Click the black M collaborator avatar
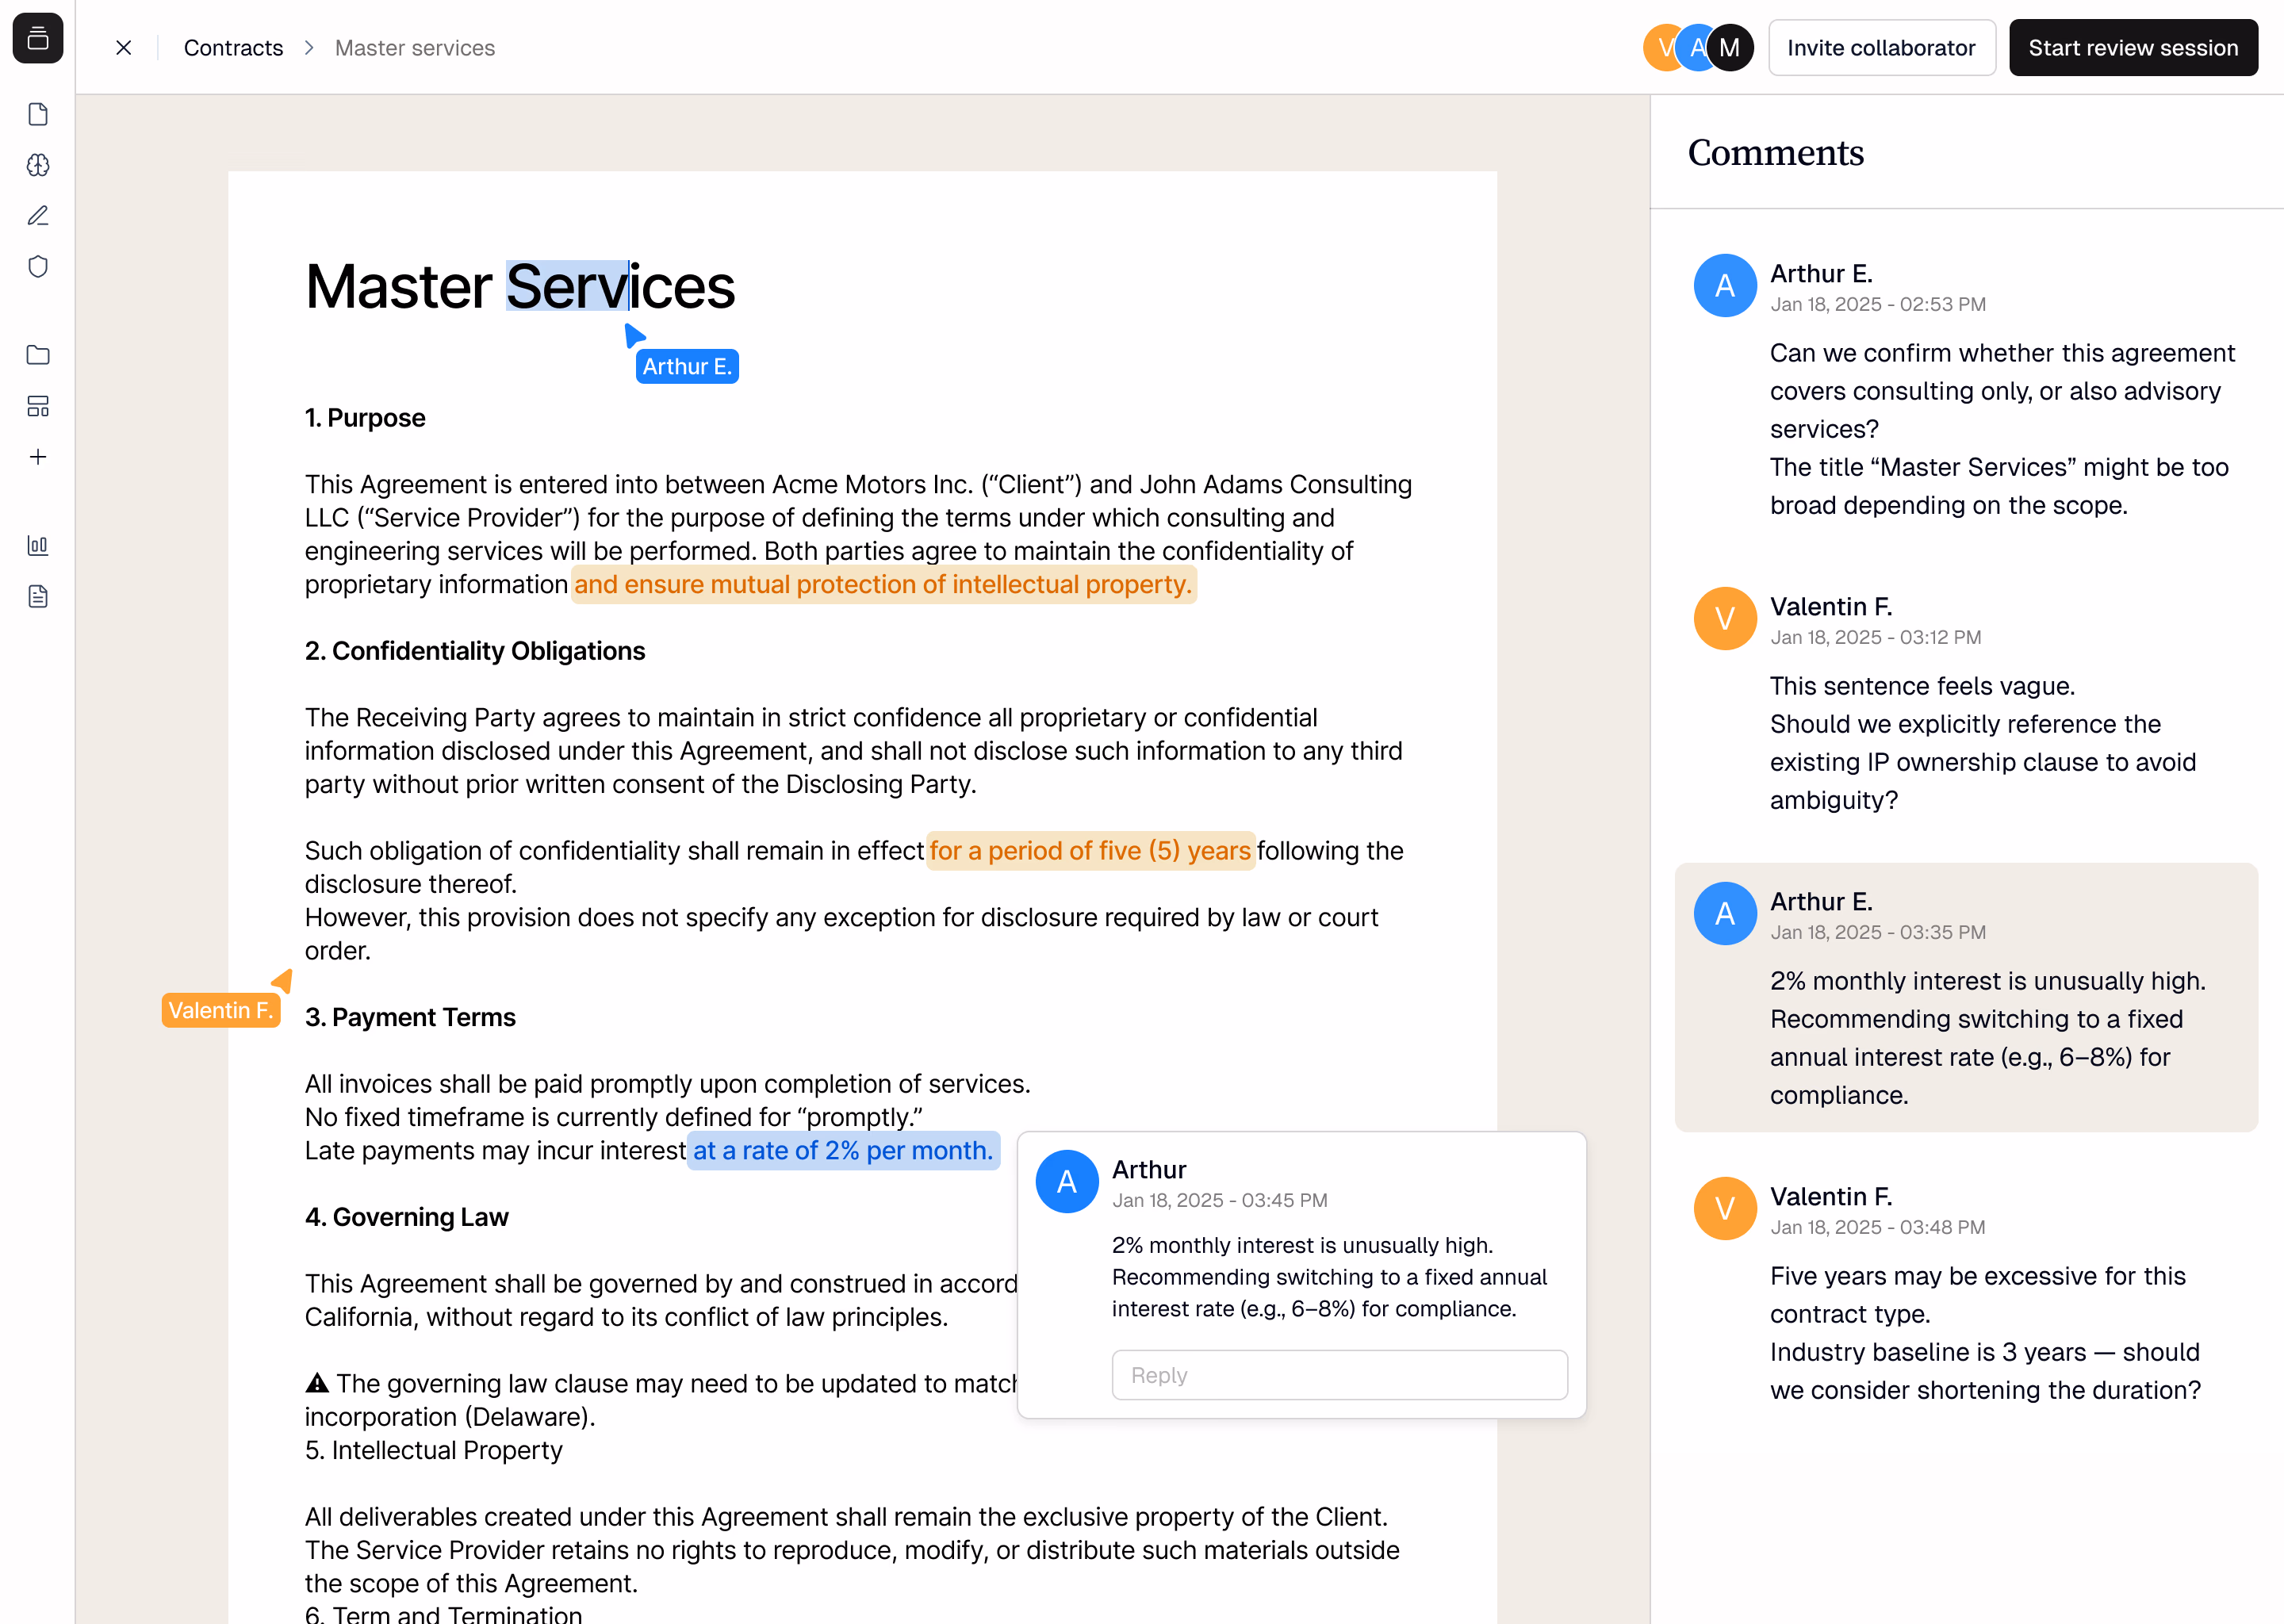Screen dimensions: 2284x1624 [1729, 48]
